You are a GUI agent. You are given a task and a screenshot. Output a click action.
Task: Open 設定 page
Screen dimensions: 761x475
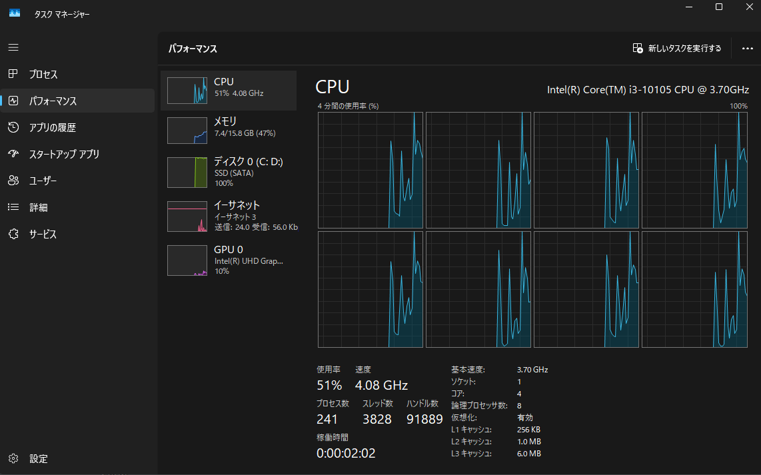click(78, 458)
